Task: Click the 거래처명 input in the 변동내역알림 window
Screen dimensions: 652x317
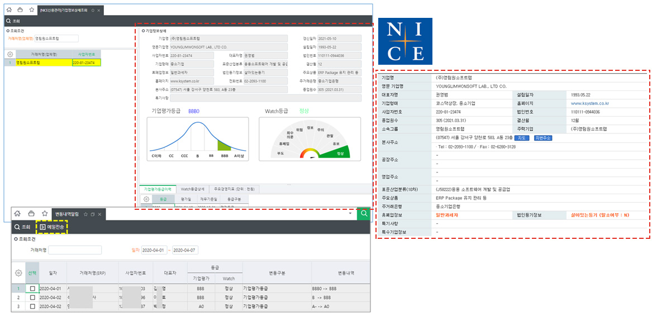Action: [x=75, y=250]
